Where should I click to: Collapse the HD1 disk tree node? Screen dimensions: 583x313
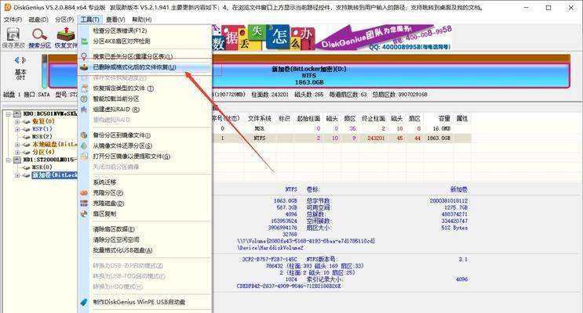(x=8, y=160)
